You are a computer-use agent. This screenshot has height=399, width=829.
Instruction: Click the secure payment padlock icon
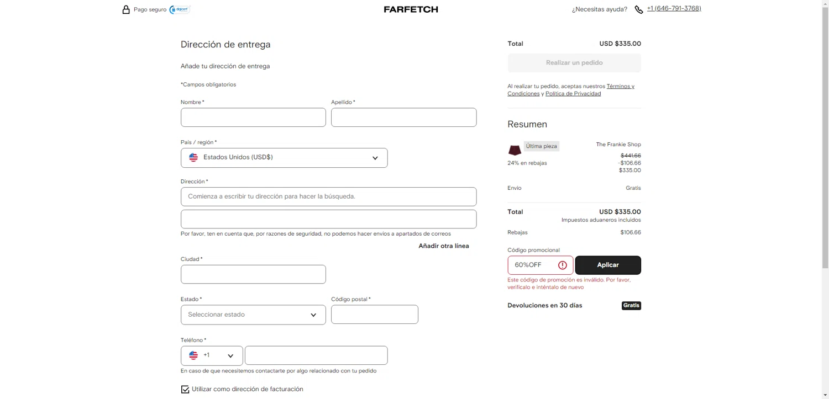(126, 9)
